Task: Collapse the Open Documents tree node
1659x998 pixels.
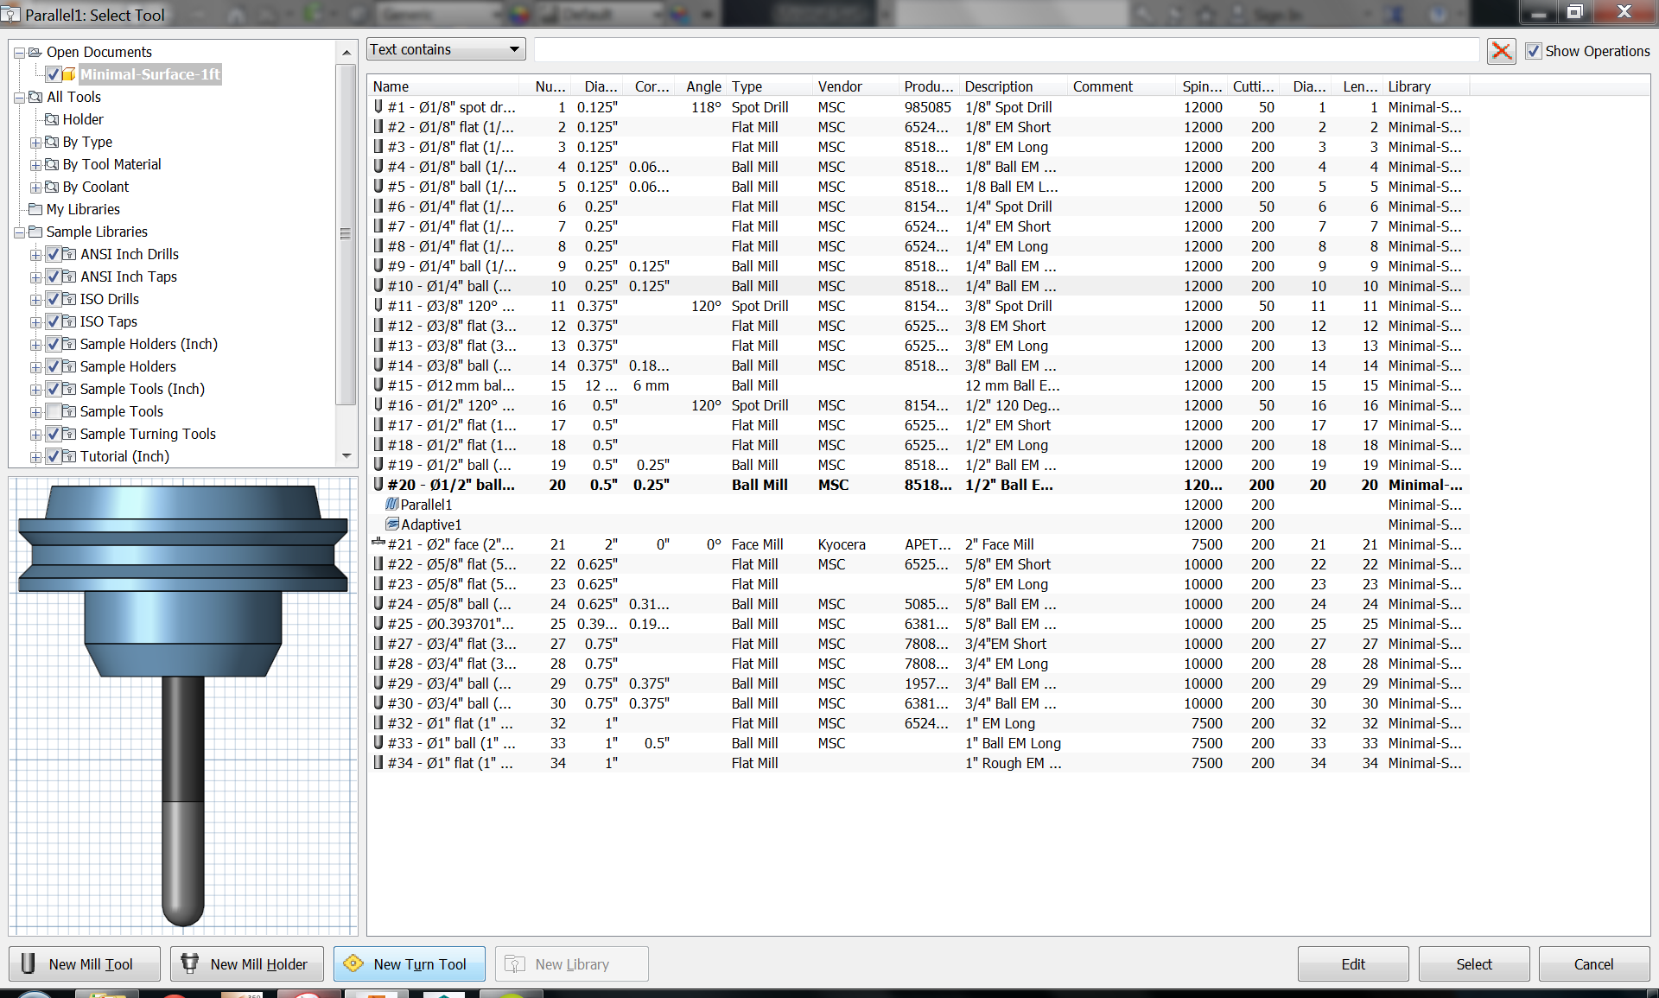Action: coord(19,53)
